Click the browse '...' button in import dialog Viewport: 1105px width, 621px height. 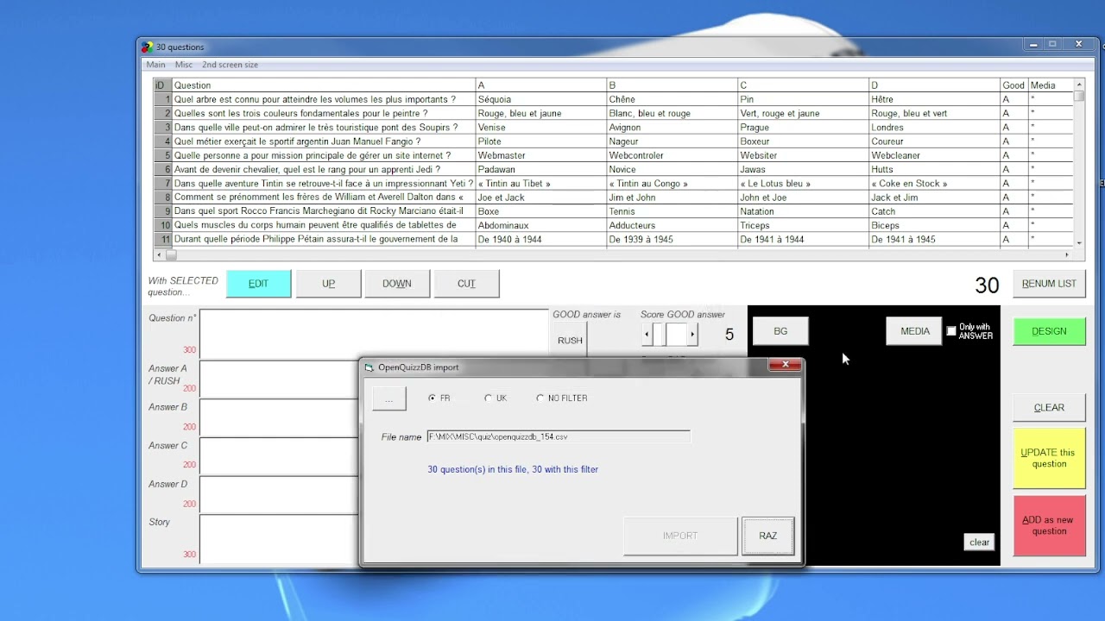pos(389,398)
